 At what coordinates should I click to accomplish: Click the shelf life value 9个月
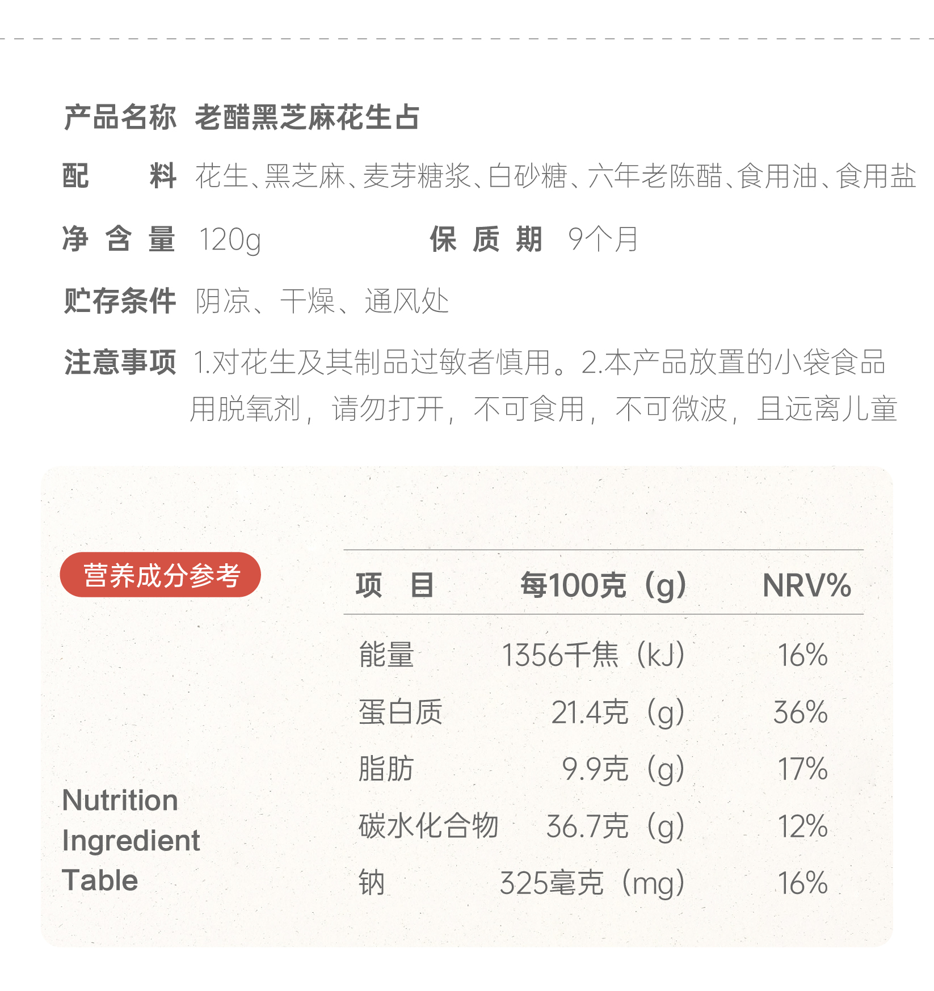[x=603, y=239]
